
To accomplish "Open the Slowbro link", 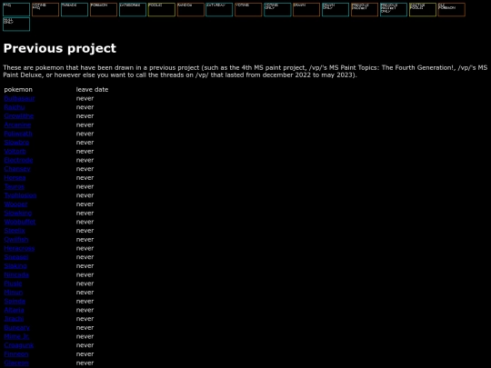I will tap(16, 143).
